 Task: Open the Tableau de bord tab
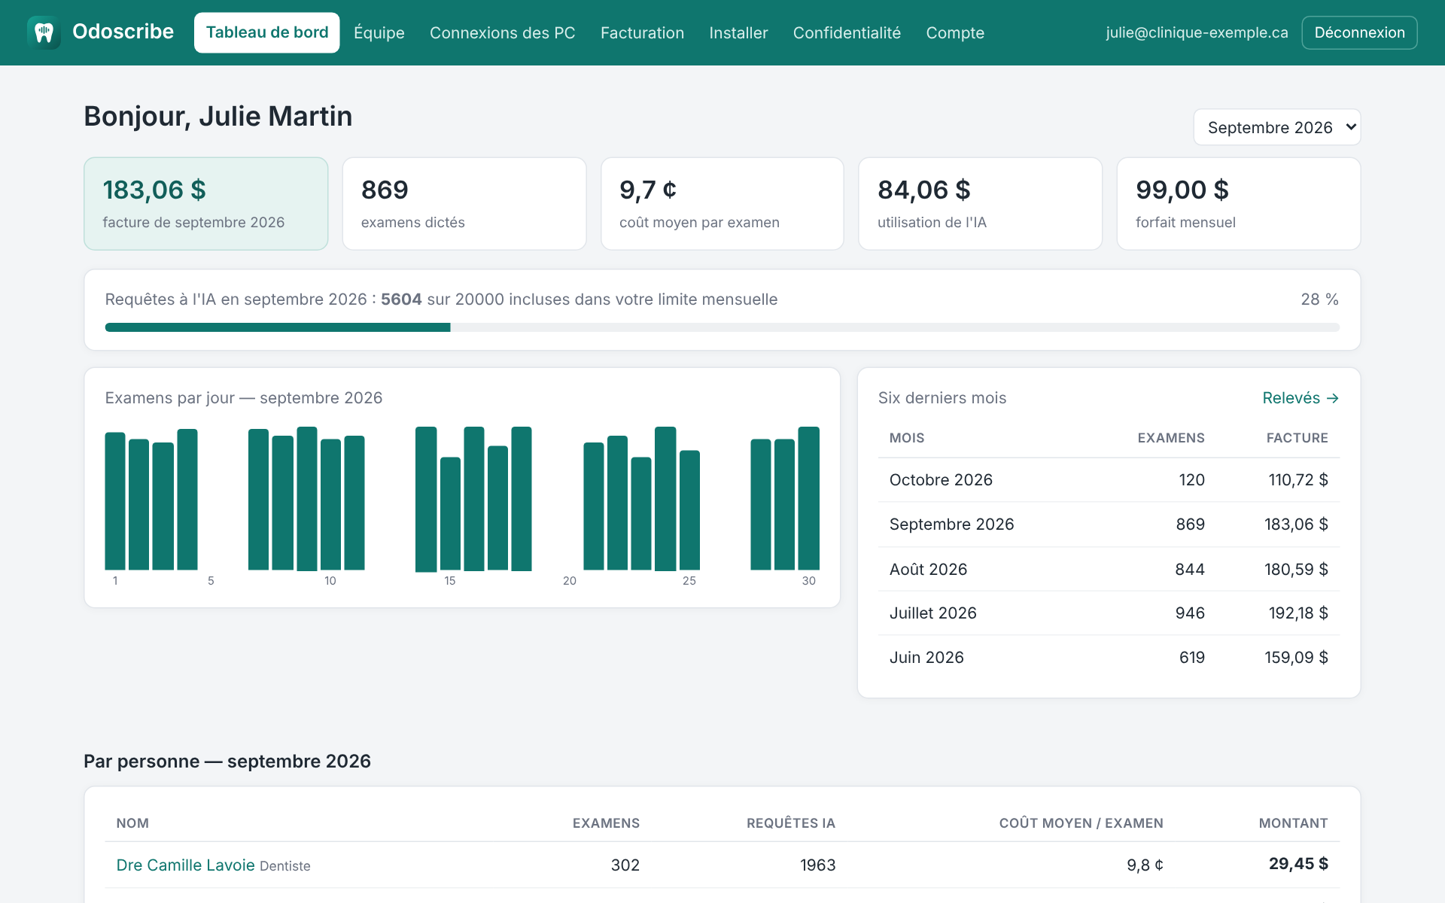pos(267,32)
